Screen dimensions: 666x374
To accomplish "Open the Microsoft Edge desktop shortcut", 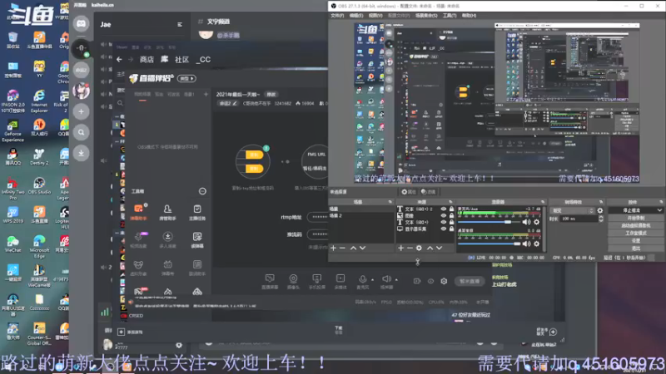I will [39, 247].
